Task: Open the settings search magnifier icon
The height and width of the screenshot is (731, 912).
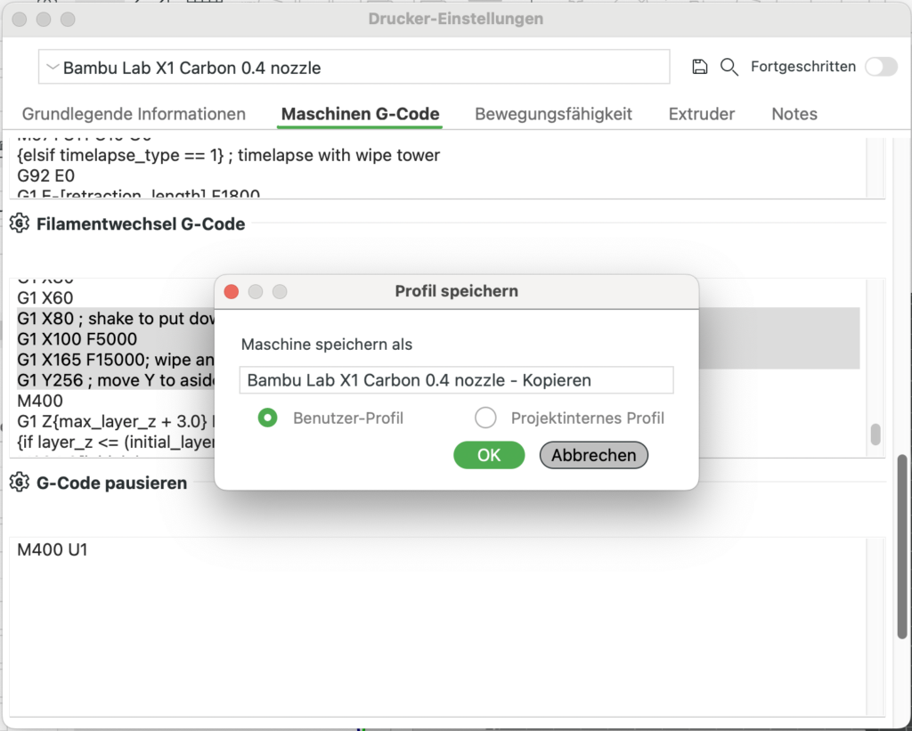Action: click(x=729, y=67)
